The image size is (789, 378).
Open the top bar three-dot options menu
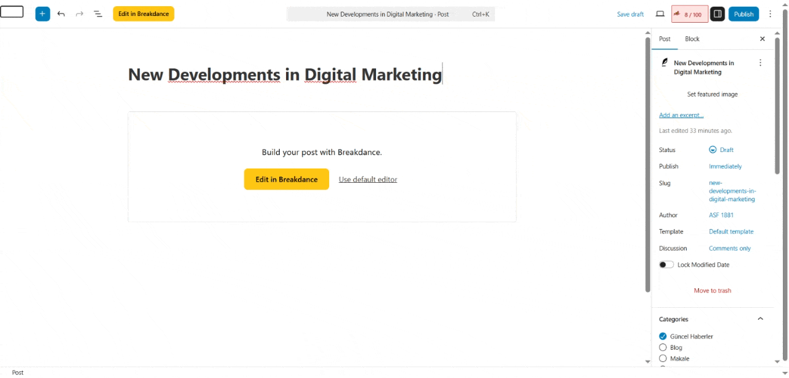(770, 14)
